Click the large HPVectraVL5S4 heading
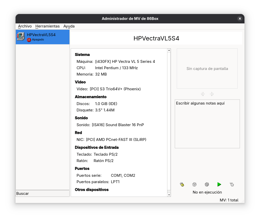 click(x=156, y=38)
